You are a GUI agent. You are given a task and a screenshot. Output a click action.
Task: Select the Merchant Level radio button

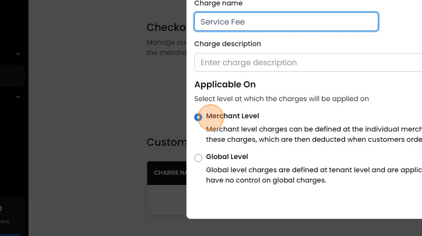tap(198, 117)
